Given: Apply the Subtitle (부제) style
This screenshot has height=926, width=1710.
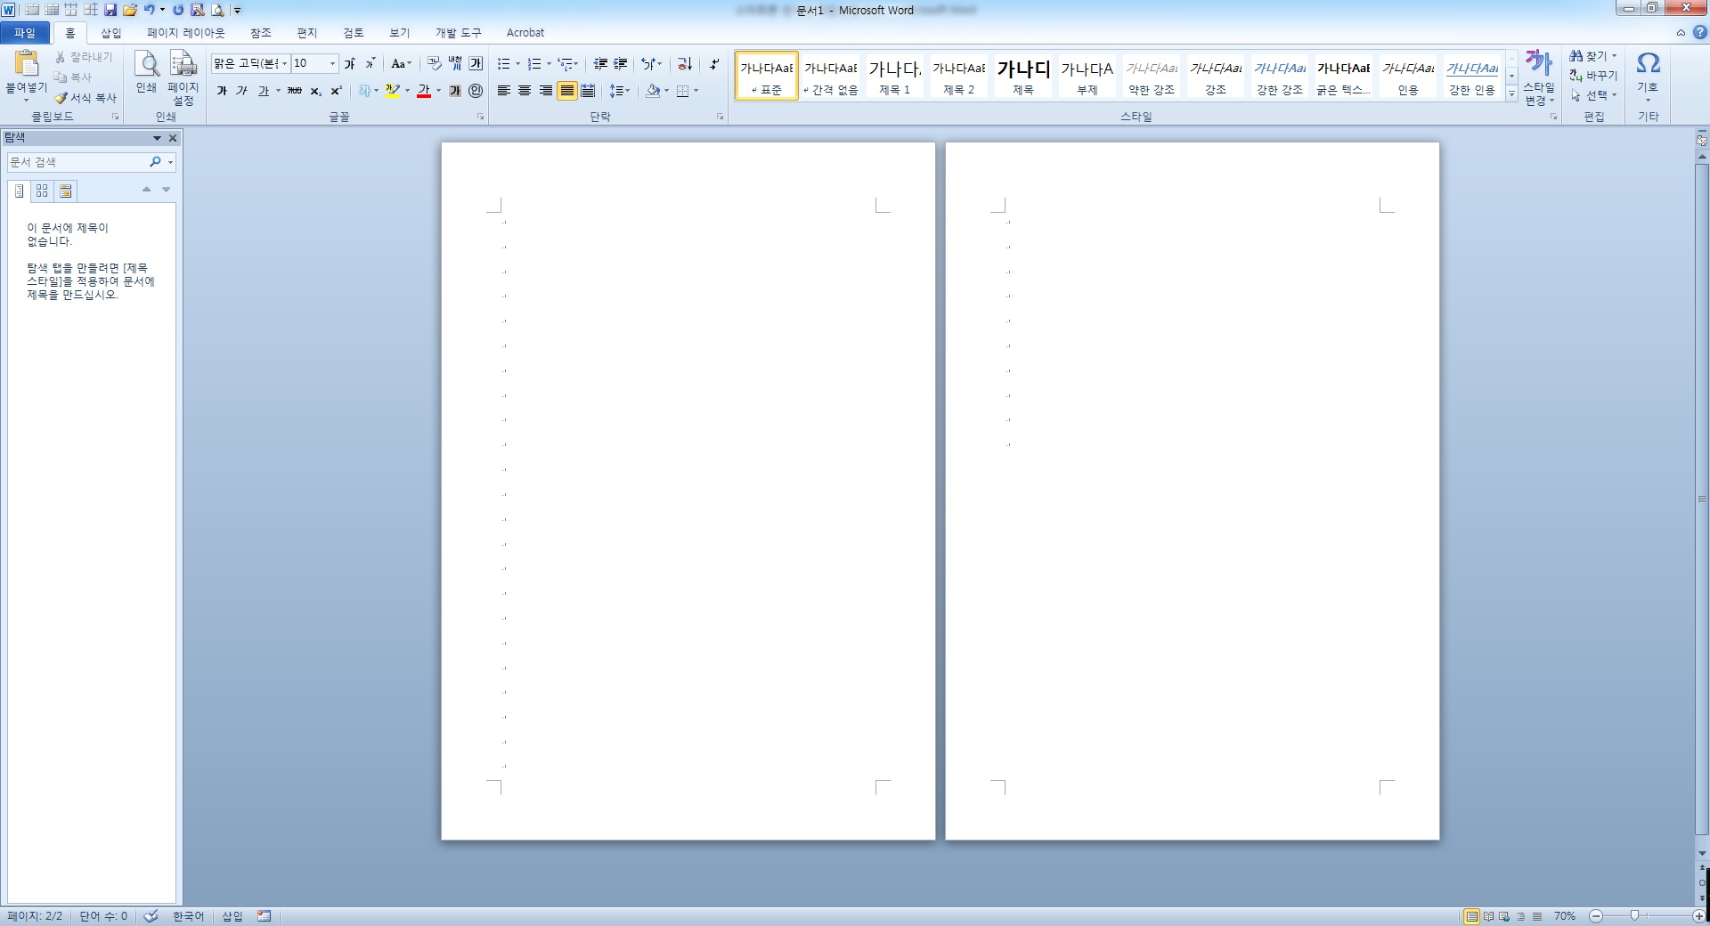Looking at the screenshot, I should [x=1087, y=76].
